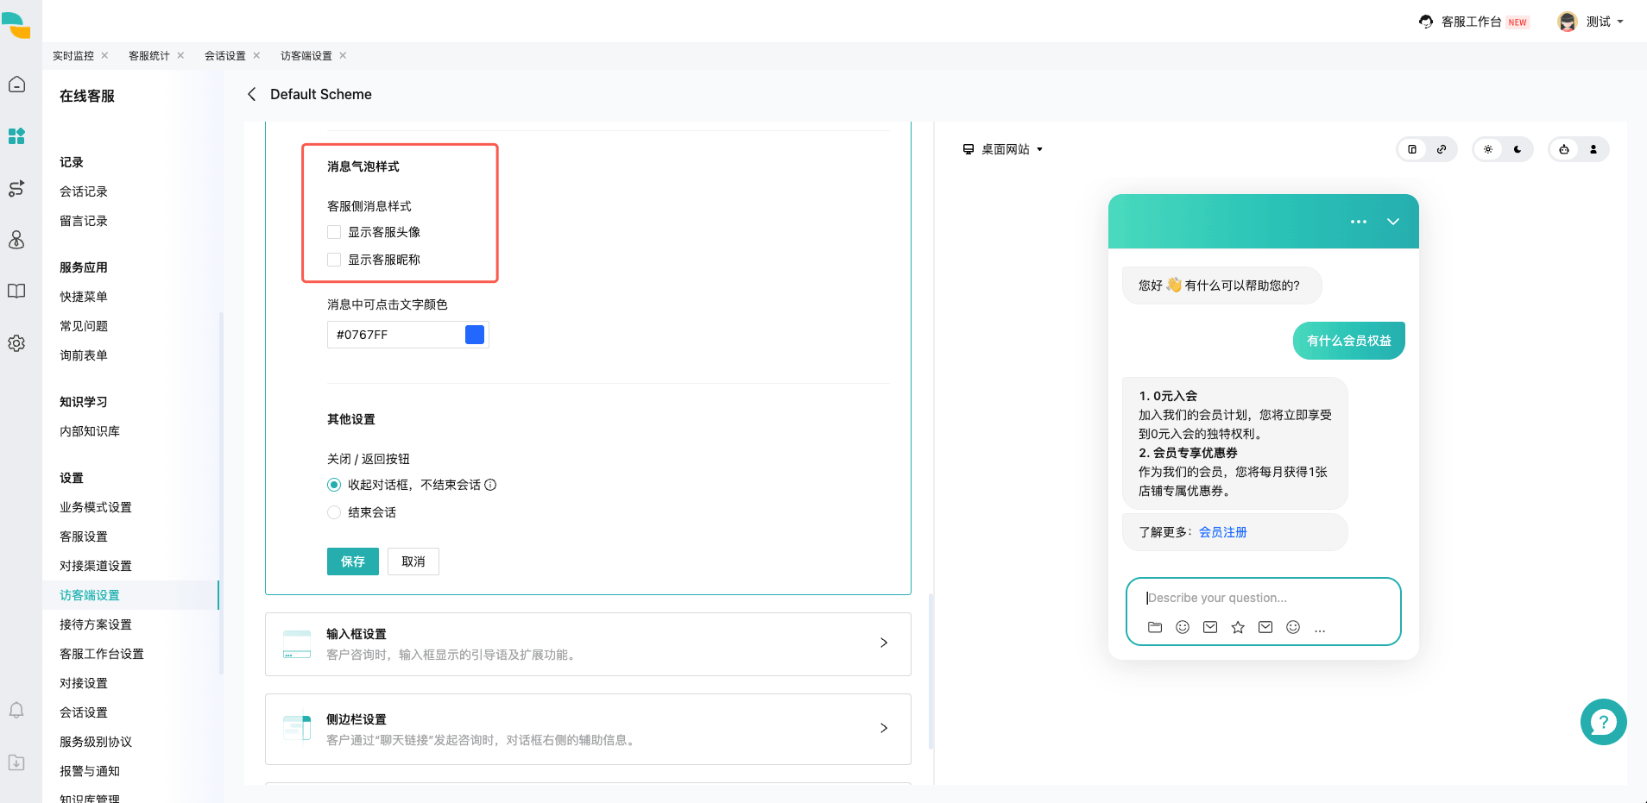The width and height of the screenshot is (1647, 803).
Task: Switch to the 访客端设置 tab
Action: pos(306,55)
